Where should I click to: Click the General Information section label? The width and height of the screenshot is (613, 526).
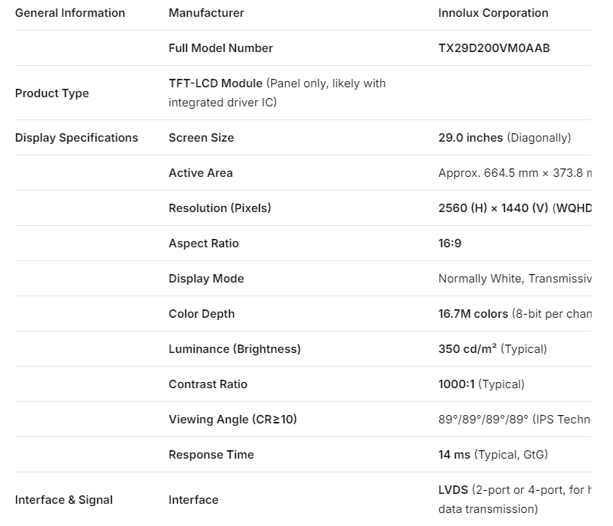coord(70,13)
